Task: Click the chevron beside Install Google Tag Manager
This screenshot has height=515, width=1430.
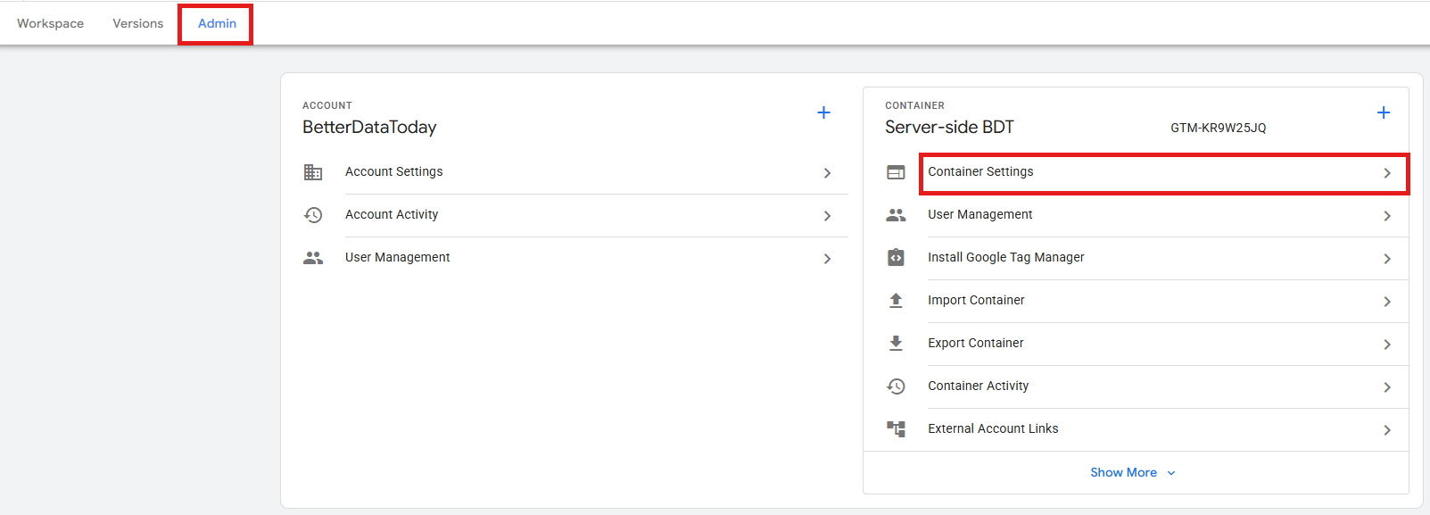Action: click(x=1387, y=259)
